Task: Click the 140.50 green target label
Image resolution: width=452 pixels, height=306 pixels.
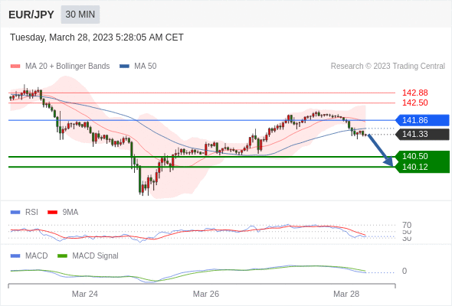Action: (x=414, y=156)
